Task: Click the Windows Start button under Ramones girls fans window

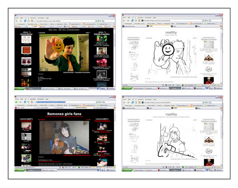Action: (x=19, y=170)
